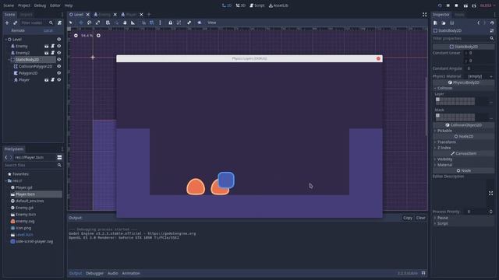This screenshot has height=280, width=499.
Task: Hide the Polygon2D node
Action: pos(59,73)
